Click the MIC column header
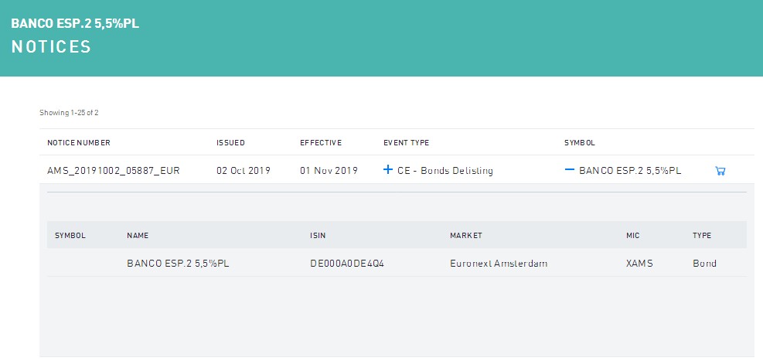Image resolution: width=763 pixels, height=361 pixels. [x=633, y=236]
